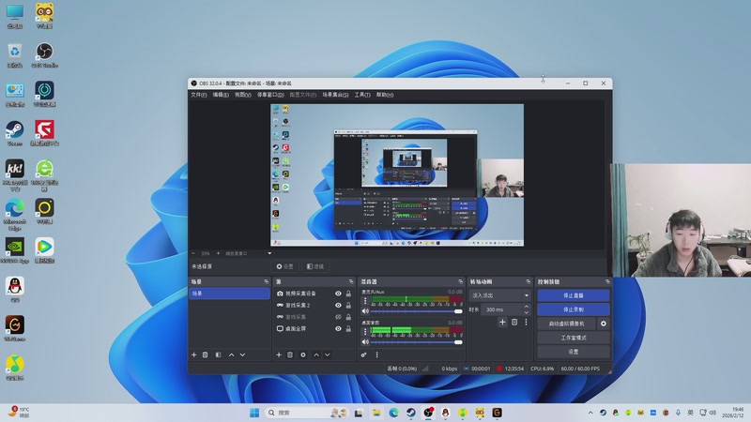Hide the 视频采集设备 source eye icon
This screenshot has width=751, height=422.
pyautogui.click(x=338, y=294)
